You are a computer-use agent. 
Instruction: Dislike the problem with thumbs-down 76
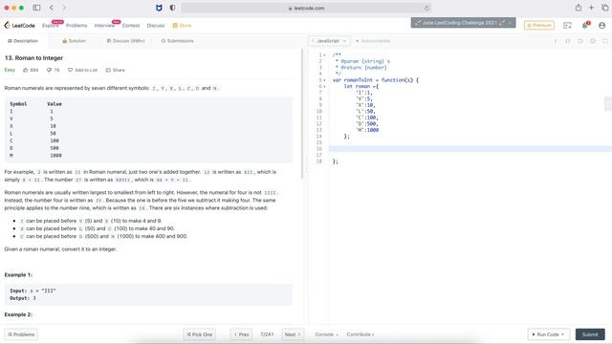pos(54,70)
